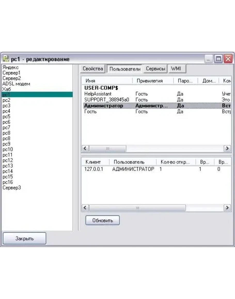Go to the WMI tab
235x299 pixels.
pos(176,69)
